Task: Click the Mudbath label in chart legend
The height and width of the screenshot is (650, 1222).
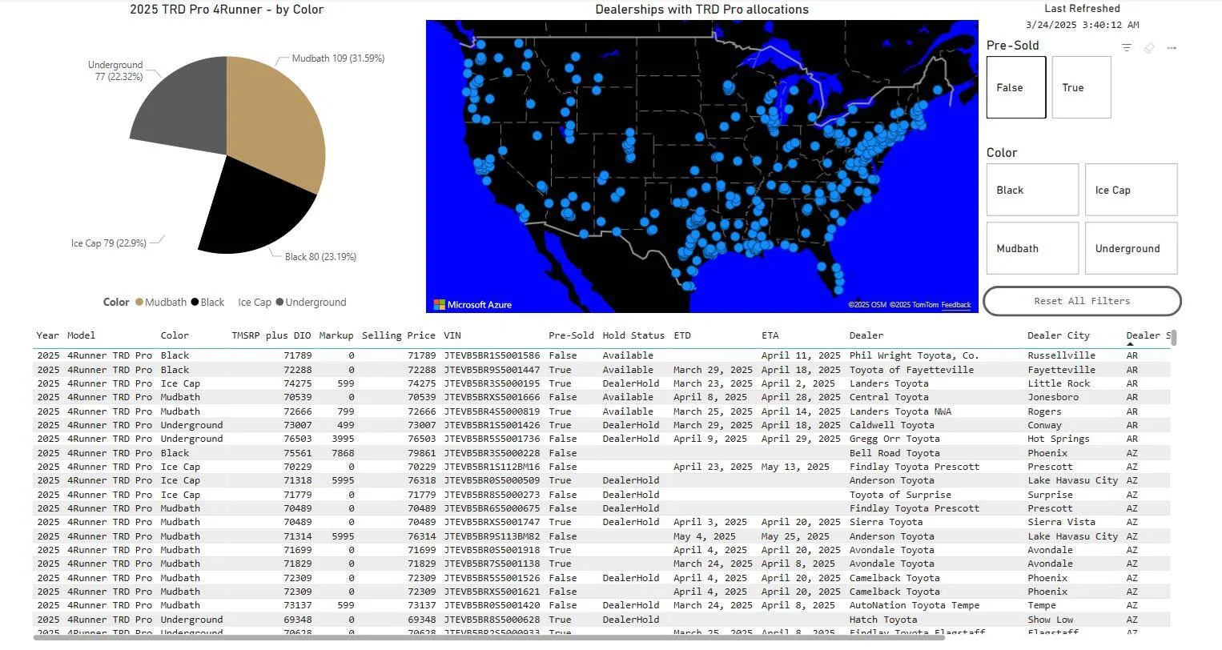Action: (x=166, y=303)
